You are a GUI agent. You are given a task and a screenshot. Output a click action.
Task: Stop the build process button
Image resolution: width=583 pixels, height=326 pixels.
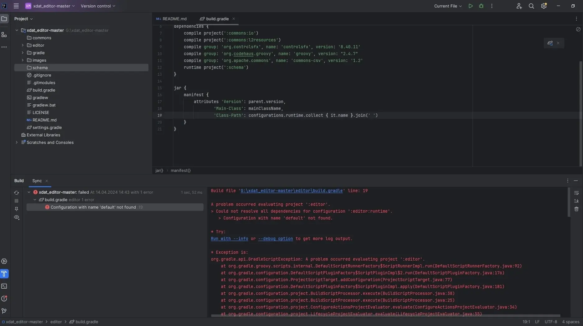(x=16, y=201)
